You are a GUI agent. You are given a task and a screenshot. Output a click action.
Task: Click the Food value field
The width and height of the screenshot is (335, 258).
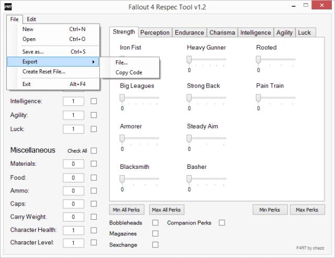tap(73, 178)
